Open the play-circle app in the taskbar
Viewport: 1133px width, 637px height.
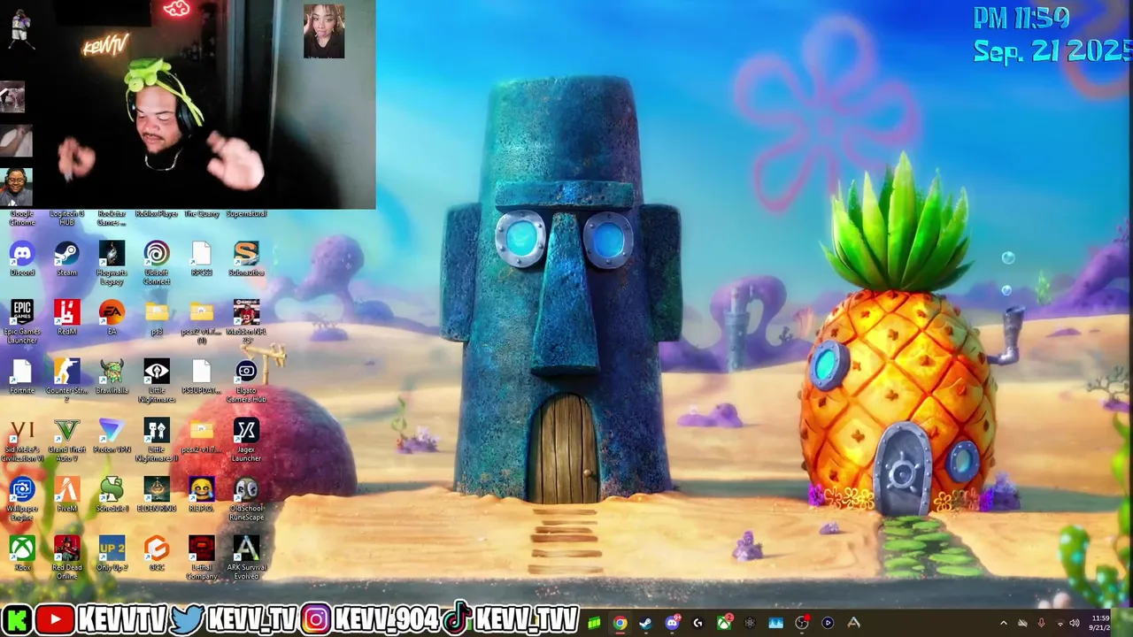click(828, 623)
